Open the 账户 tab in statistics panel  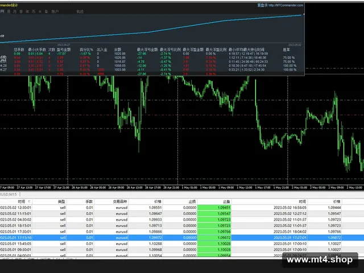(55, 11)
